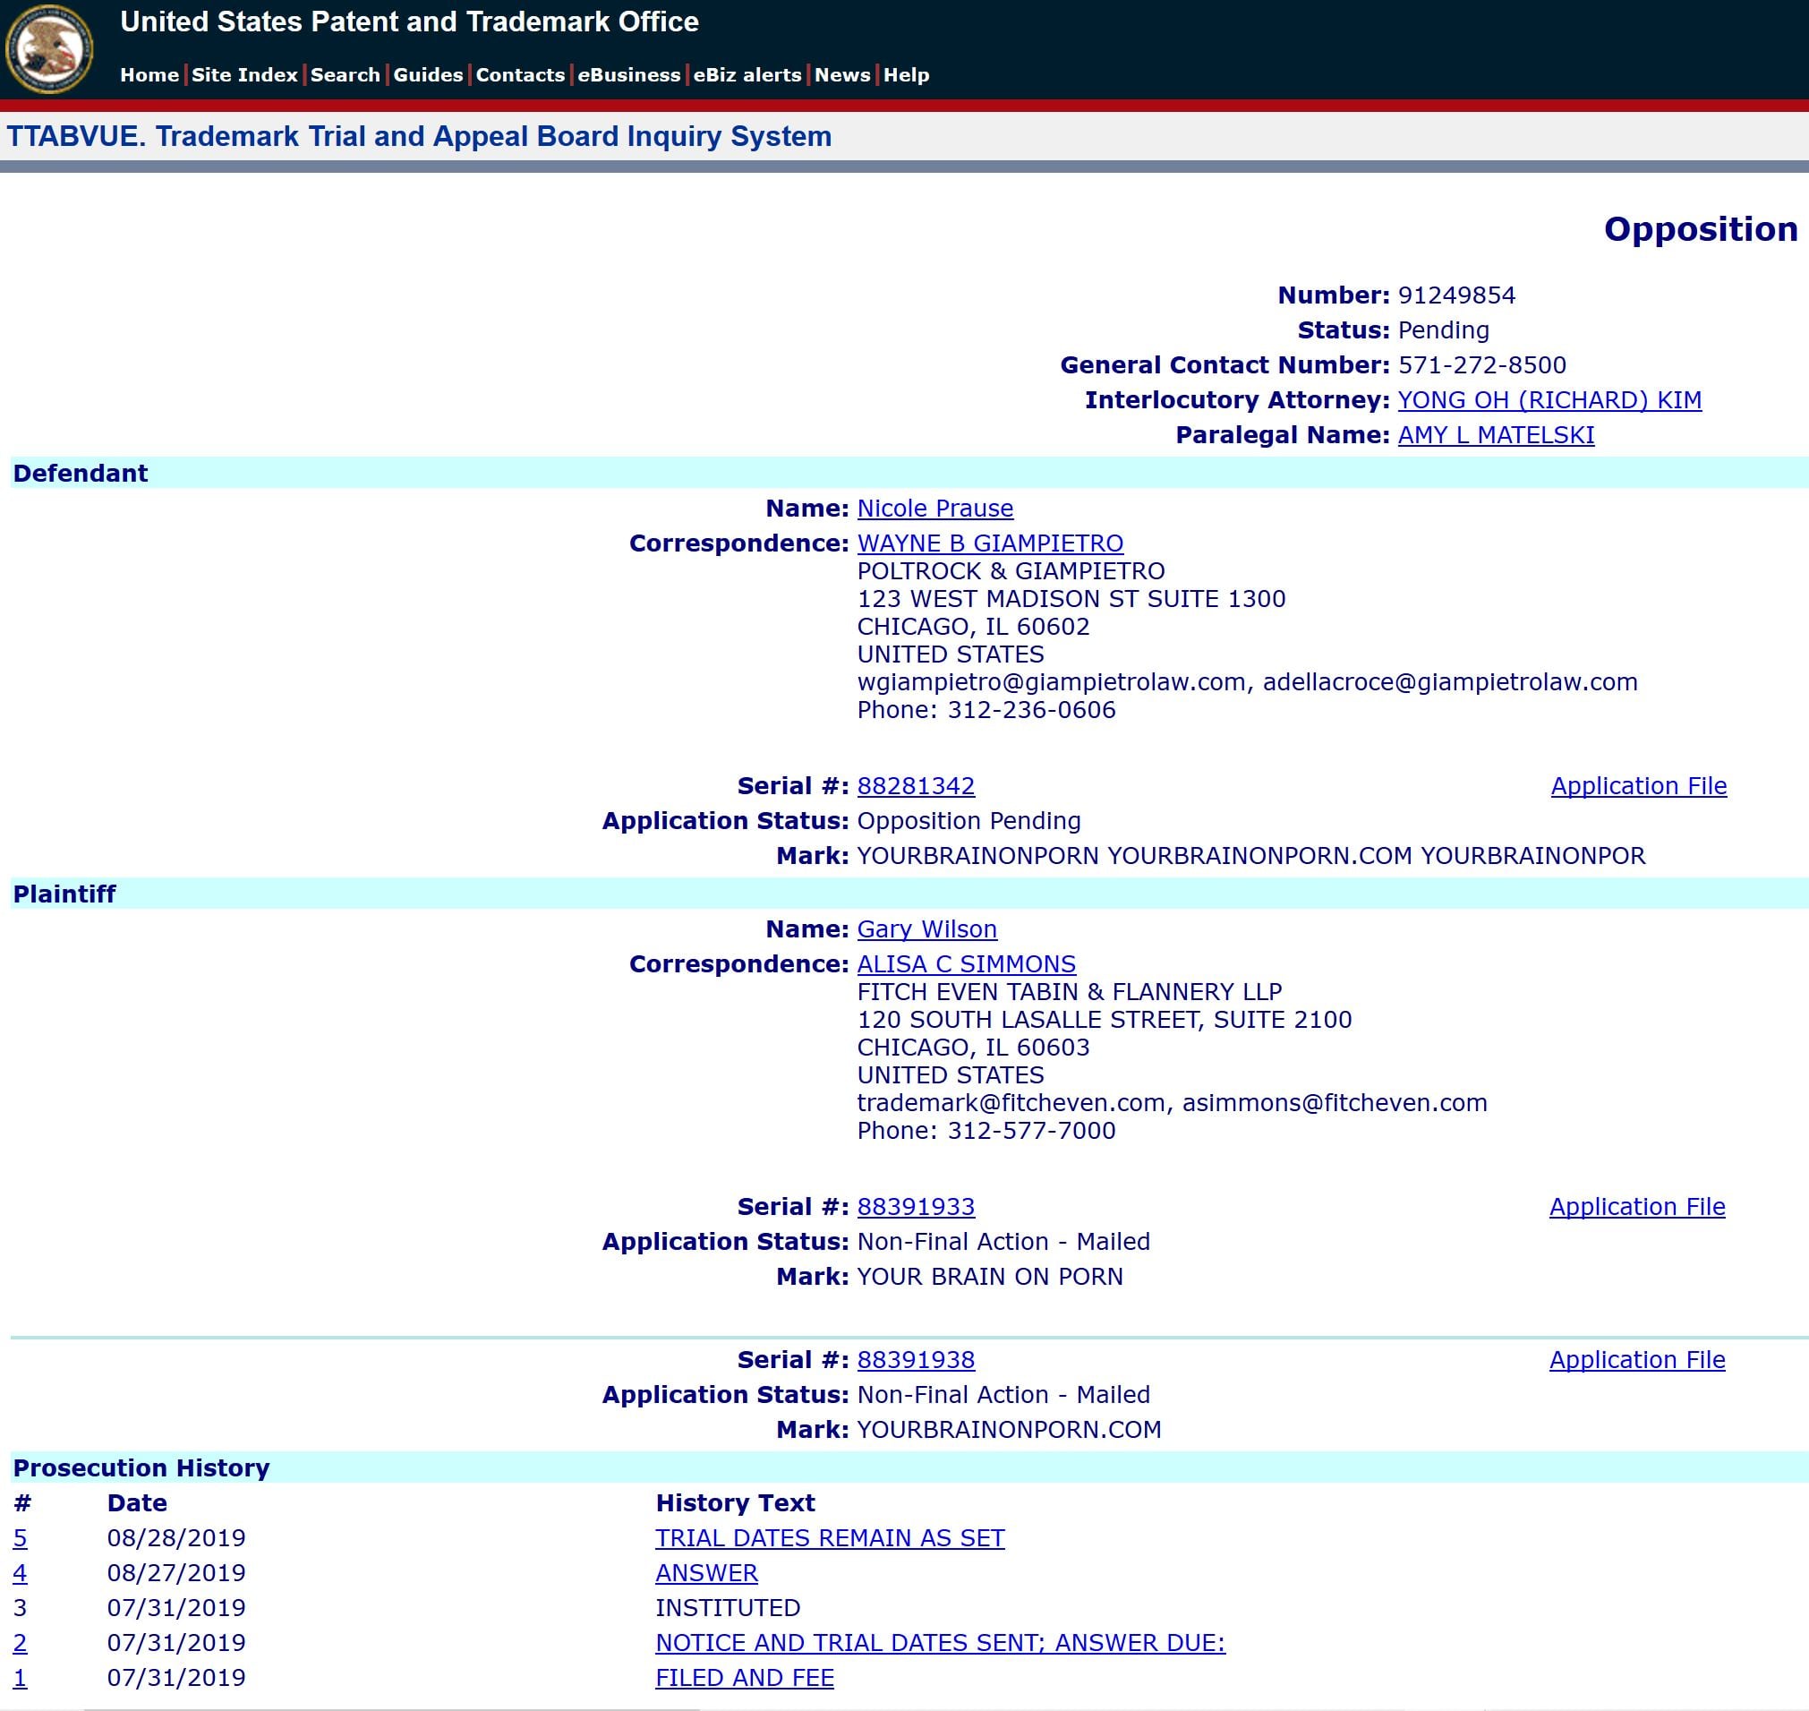Open Alisa C Simmons correspondence link

click(966, 963)
